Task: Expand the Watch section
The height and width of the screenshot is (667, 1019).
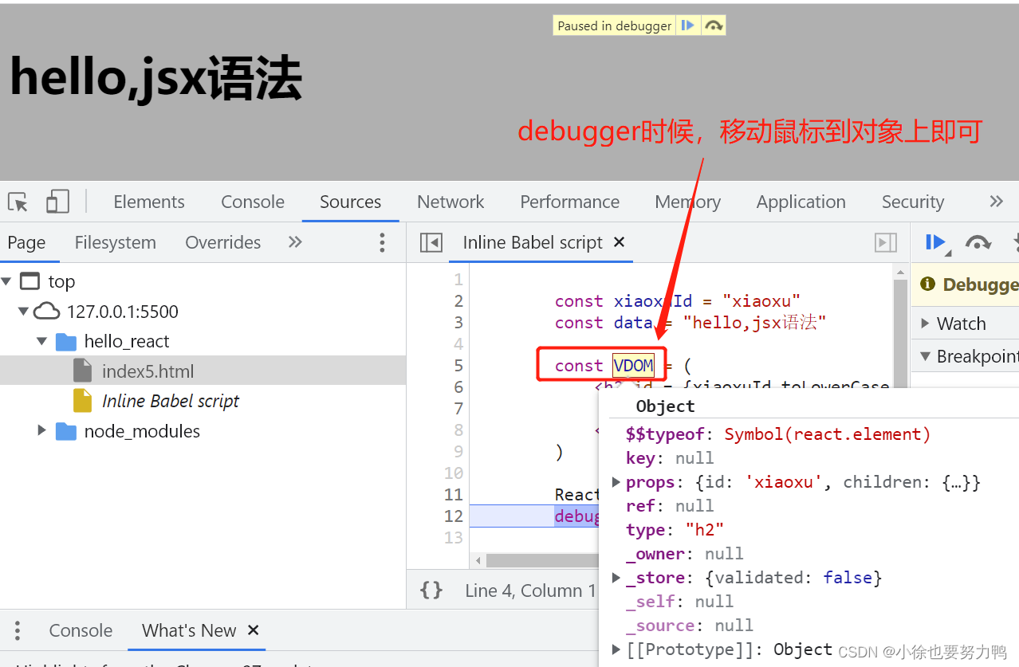Action: pos(925,323)
